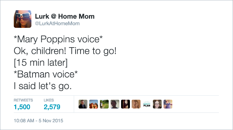Open the Sanity Plan logo avatar
Viewport: 233px width, 130px height.
pos(147,104)
